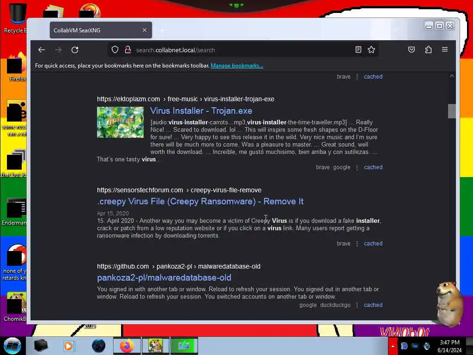This screenshot has width=473, height=355.
Task: Open the extensions puzzle icon
Action: tap(428, 49)
